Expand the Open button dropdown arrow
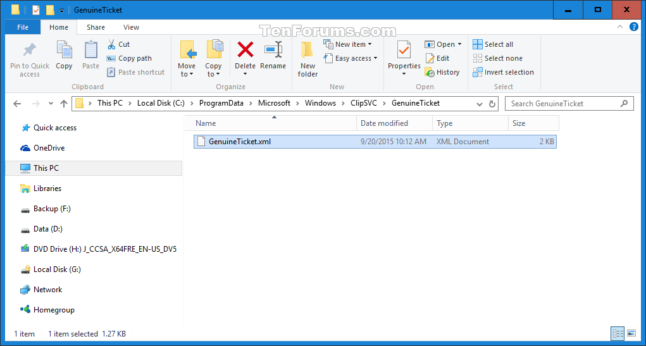Viewport: 646px width, 346px height. tap(459, 44)
